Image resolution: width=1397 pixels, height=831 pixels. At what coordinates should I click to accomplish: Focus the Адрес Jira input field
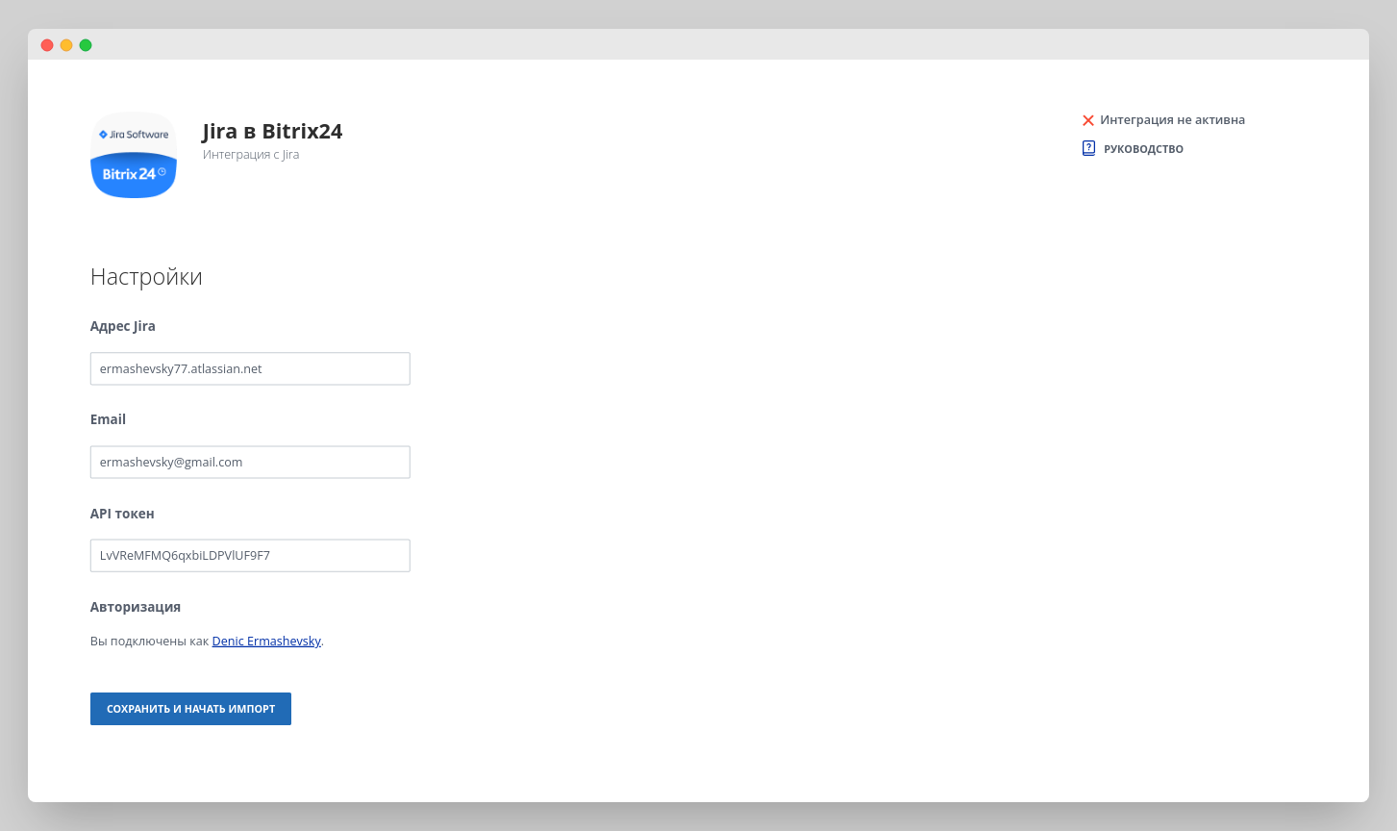[250, 368]
